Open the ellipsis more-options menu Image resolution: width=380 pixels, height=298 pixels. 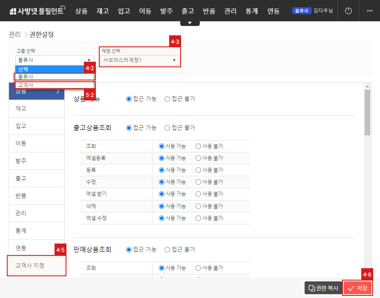[370, 11]
